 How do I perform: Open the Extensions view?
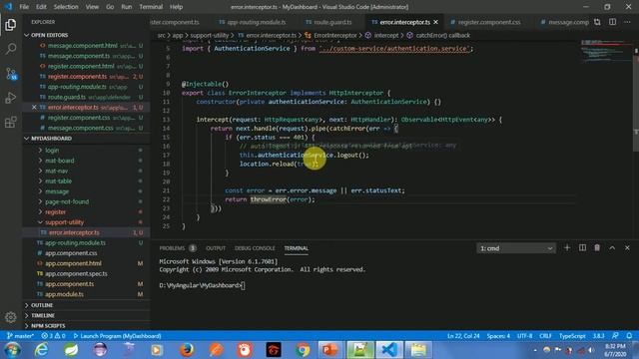(x=11, y=122)
